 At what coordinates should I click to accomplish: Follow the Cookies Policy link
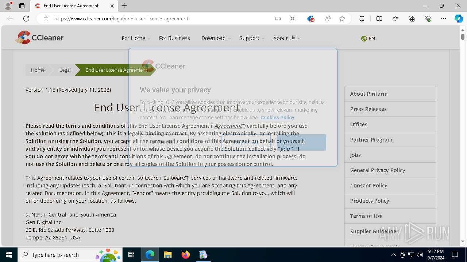(277, 118)
